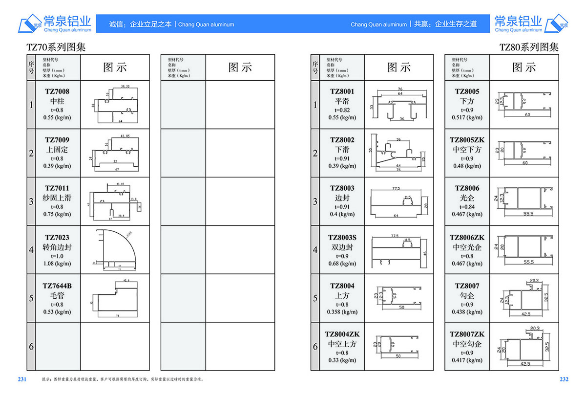Click the 纱固上滑 profile name

tap(57, 198)
